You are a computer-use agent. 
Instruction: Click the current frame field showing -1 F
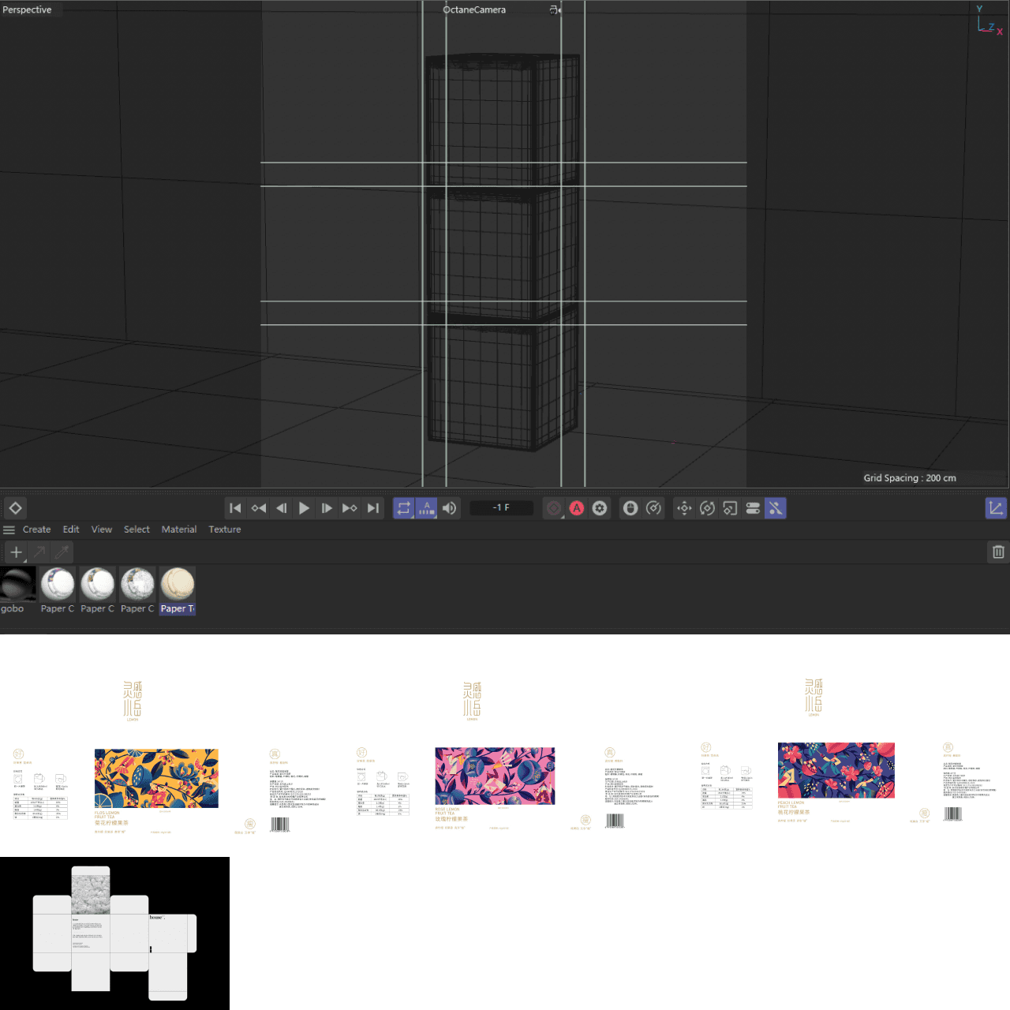501,507
